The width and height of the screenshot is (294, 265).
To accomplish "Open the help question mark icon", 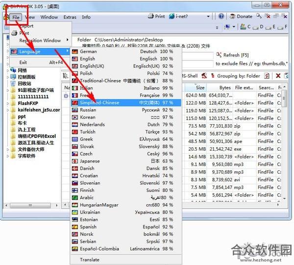I will tap(221, 16).
